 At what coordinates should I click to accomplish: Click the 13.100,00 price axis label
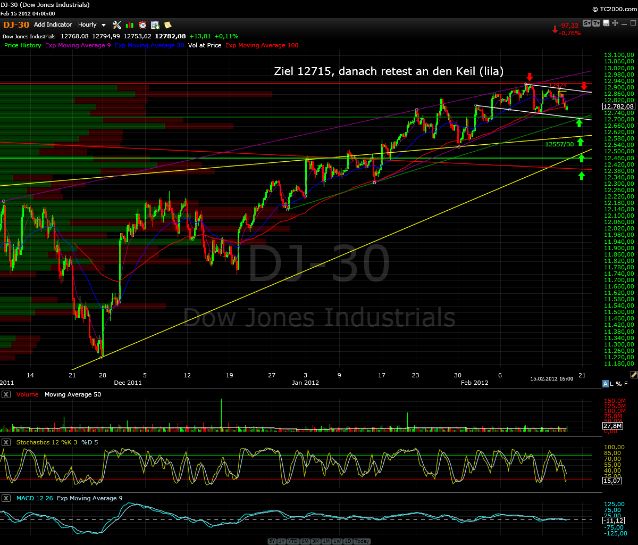619,55
